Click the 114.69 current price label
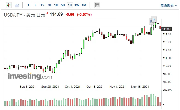The width and height of the screenshot is (180, 110). click(166, 29)
